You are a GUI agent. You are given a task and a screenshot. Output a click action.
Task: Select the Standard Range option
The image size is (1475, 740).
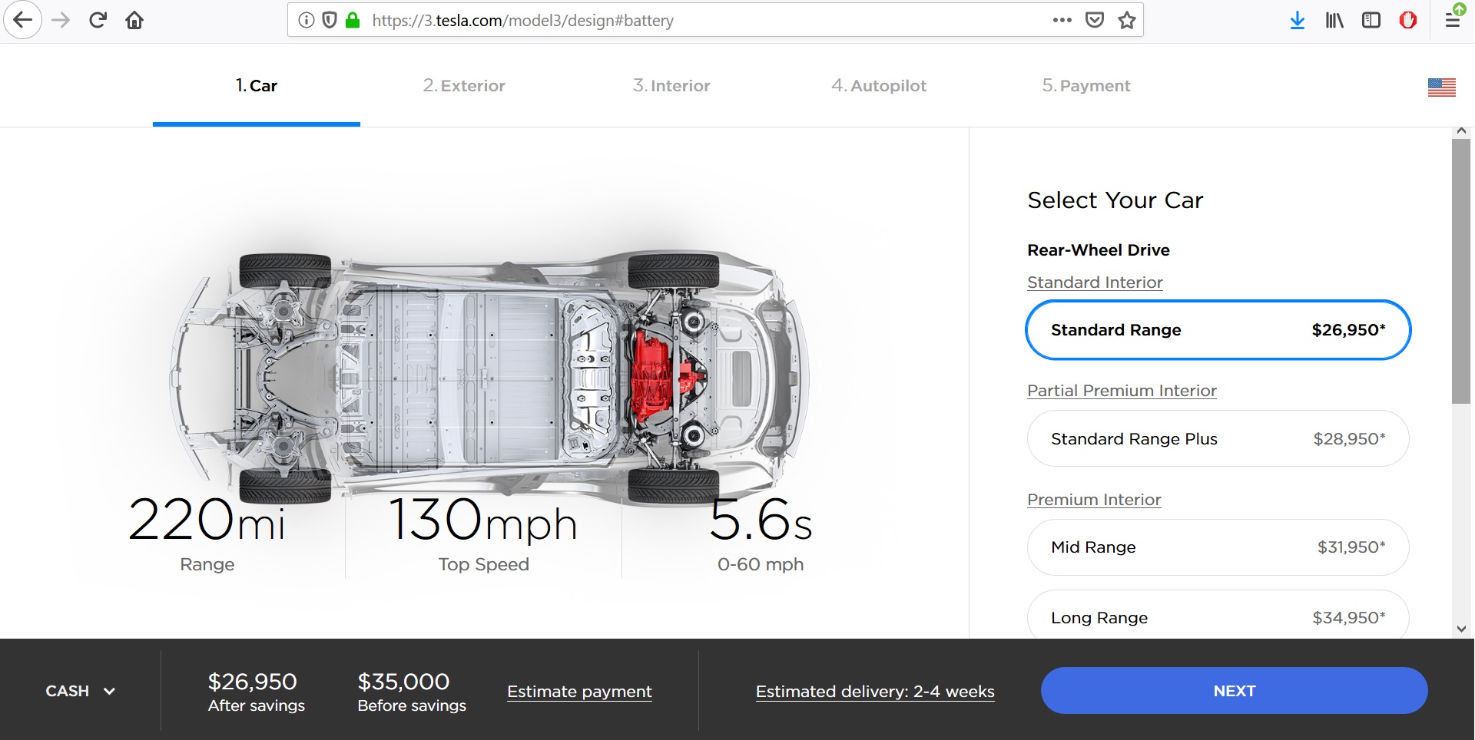pos(1218,330)
